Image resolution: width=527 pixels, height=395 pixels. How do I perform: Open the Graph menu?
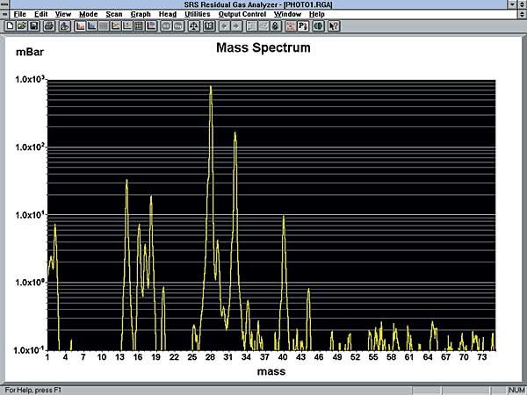[x=141, y=15]
